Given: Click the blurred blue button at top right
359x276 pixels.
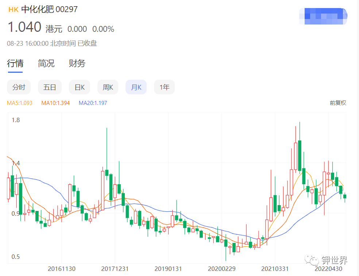Looking at the screenshot, I should coord(323,16).
